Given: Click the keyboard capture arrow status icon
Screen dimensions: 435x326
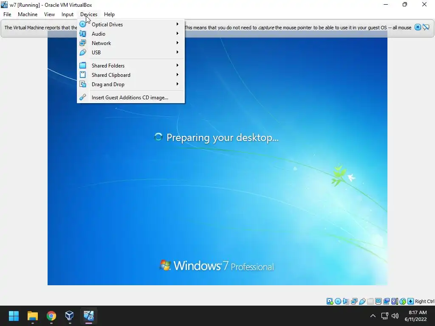Looking at the screenshot, I should (411, 301).
